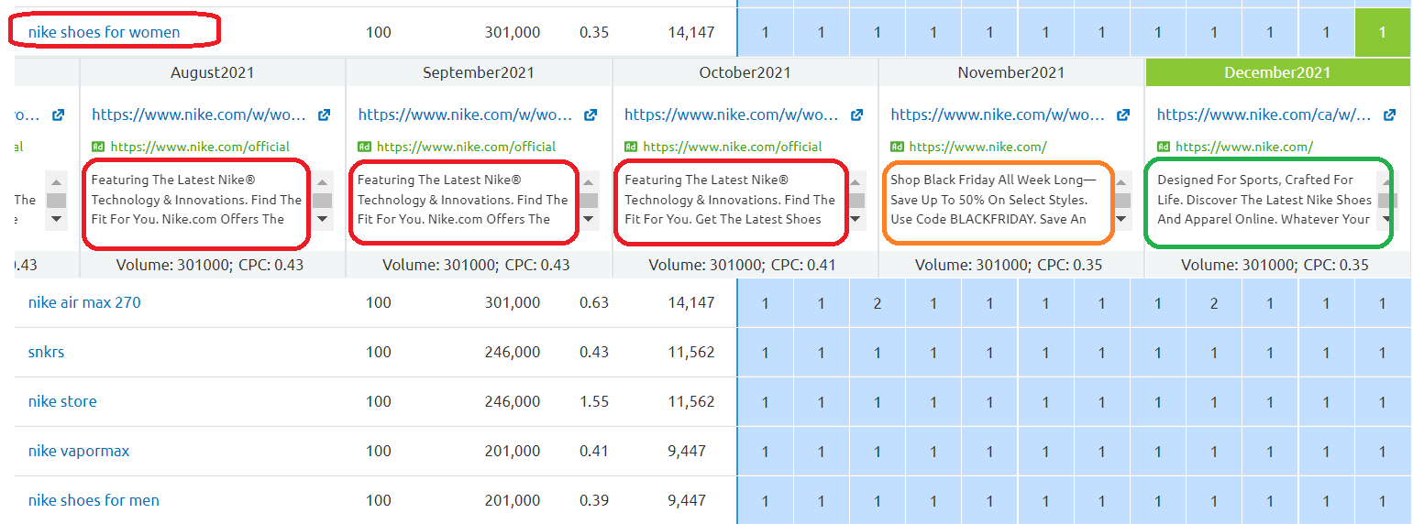Click green nike.com/official URL under October2021
The height and width of the screenshot is (524, 1413).
[x=733, y=147]
